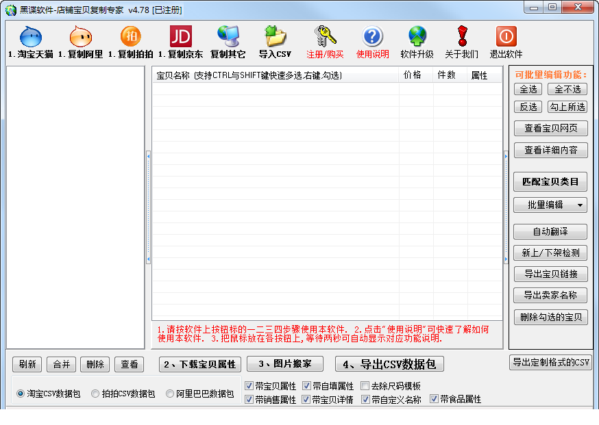Sort by 宝贝名称 column header
This screenshot has height=425, width=599.
tap(275, 75)
